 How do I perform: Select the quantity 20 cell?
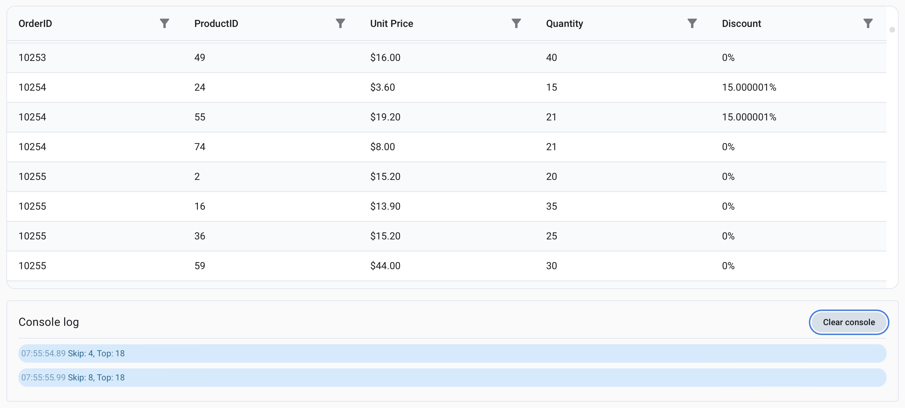coord(623,177)
